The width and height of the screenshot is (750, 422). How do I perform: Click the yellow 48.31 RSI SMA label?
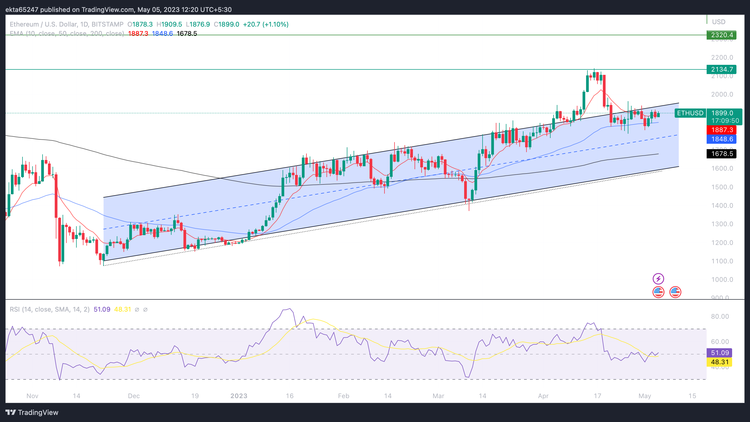point(720,362)
